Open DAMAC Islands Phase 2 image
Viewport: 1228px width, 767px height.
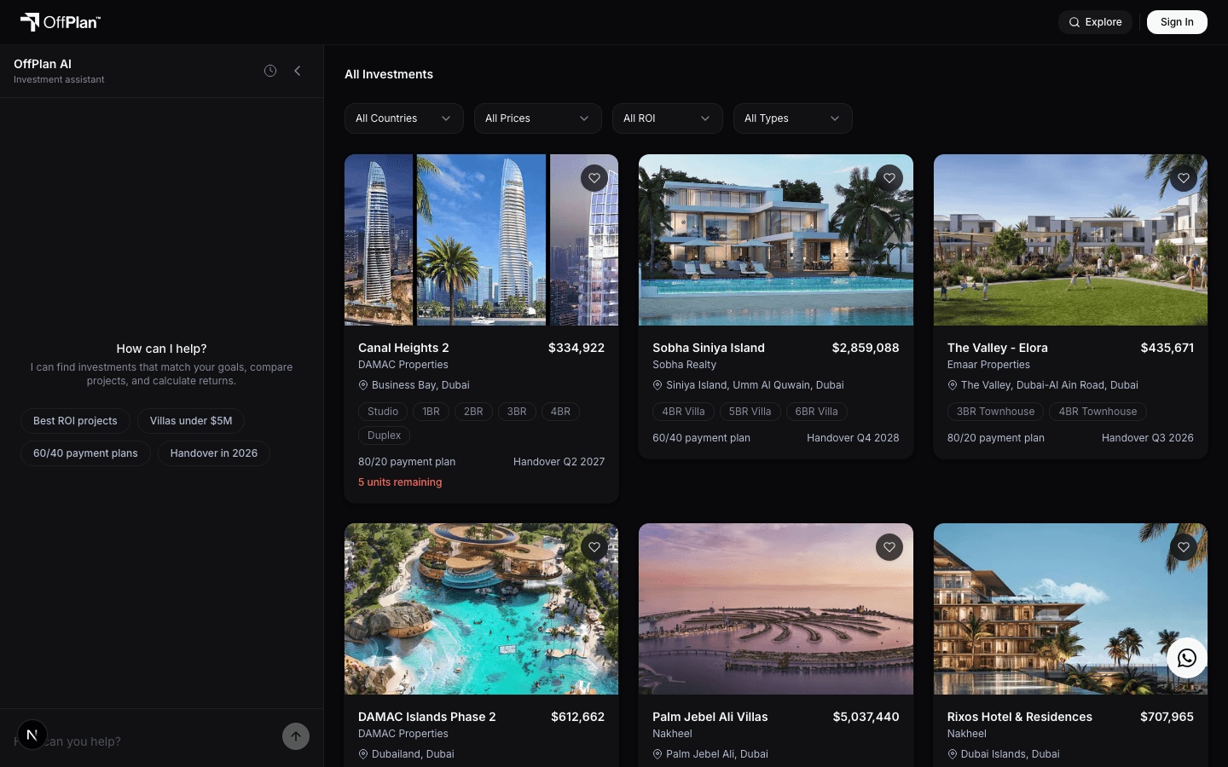(482, 608)
